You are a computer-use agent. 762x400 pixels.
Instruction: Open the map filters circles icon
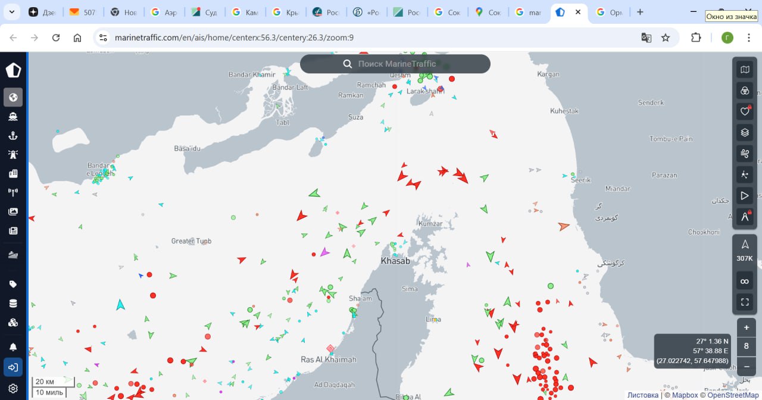744,90
